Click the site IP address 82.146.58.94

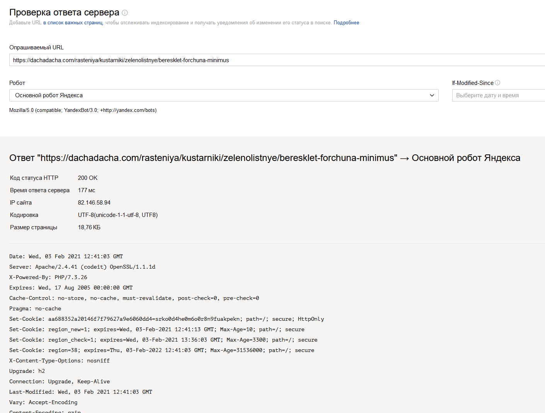click(94, 203)
